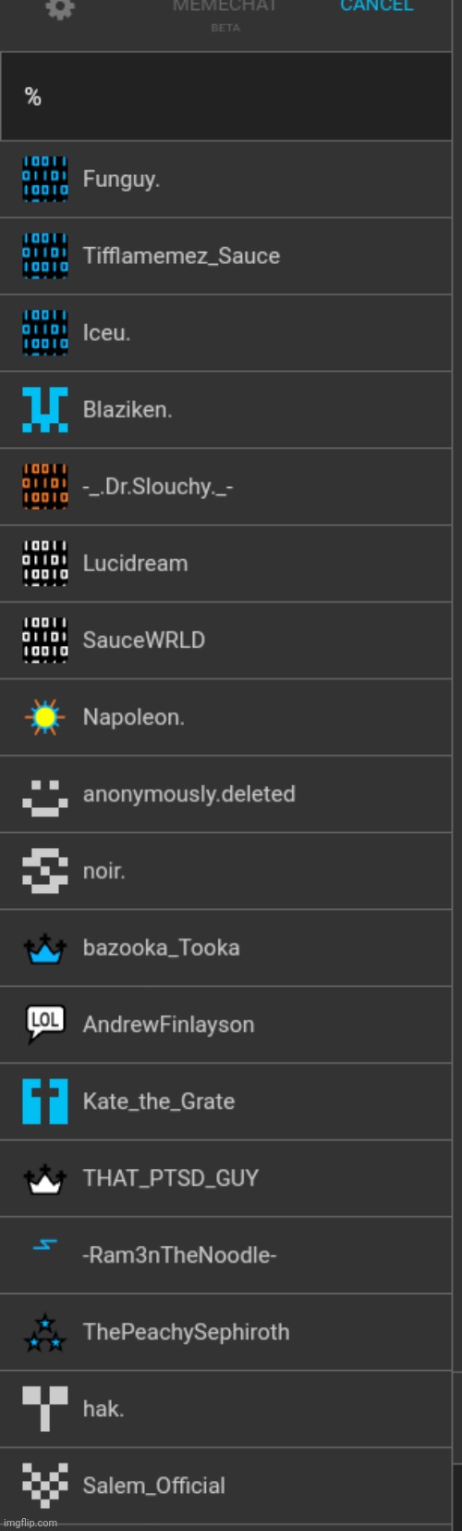462x1531 pixels.
Task: Open chat with -Ram3nTheNoodle-
Action: [x=225, y=1255]
